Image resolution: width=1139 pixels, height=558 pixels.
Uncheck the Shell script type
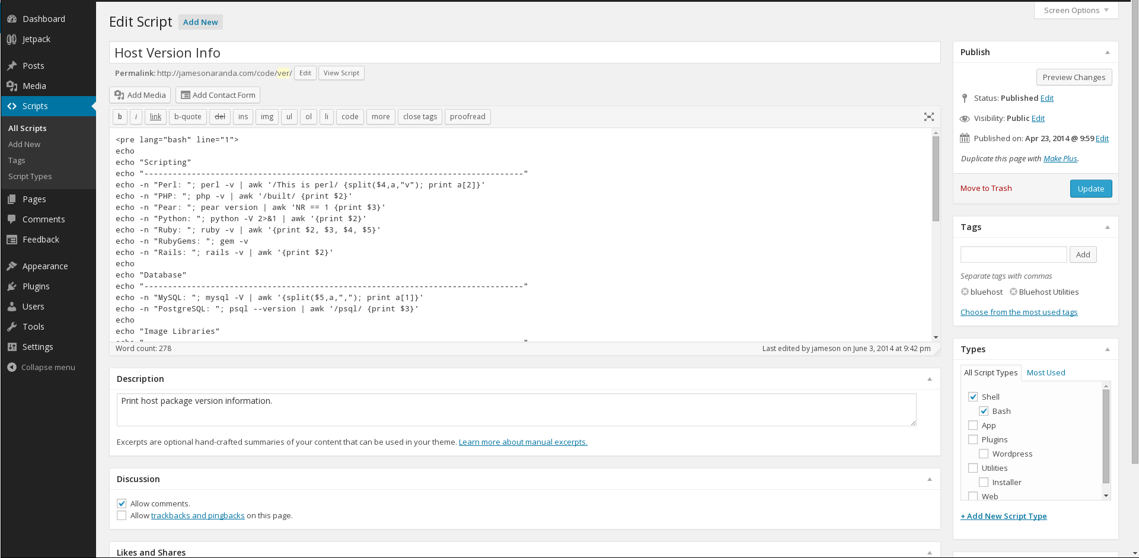(973, 397)
